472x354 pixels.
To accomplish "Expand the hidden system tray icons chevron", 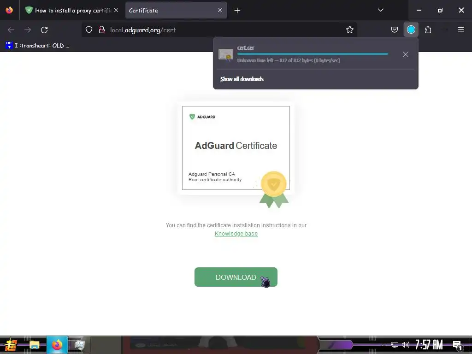I will [x=383, y=345].
